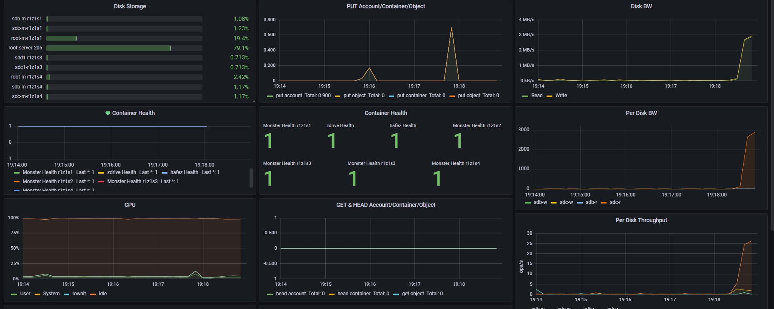Screen dimensions: 774x309
Task: Open the CPU panel title menu
Action: 130,205
